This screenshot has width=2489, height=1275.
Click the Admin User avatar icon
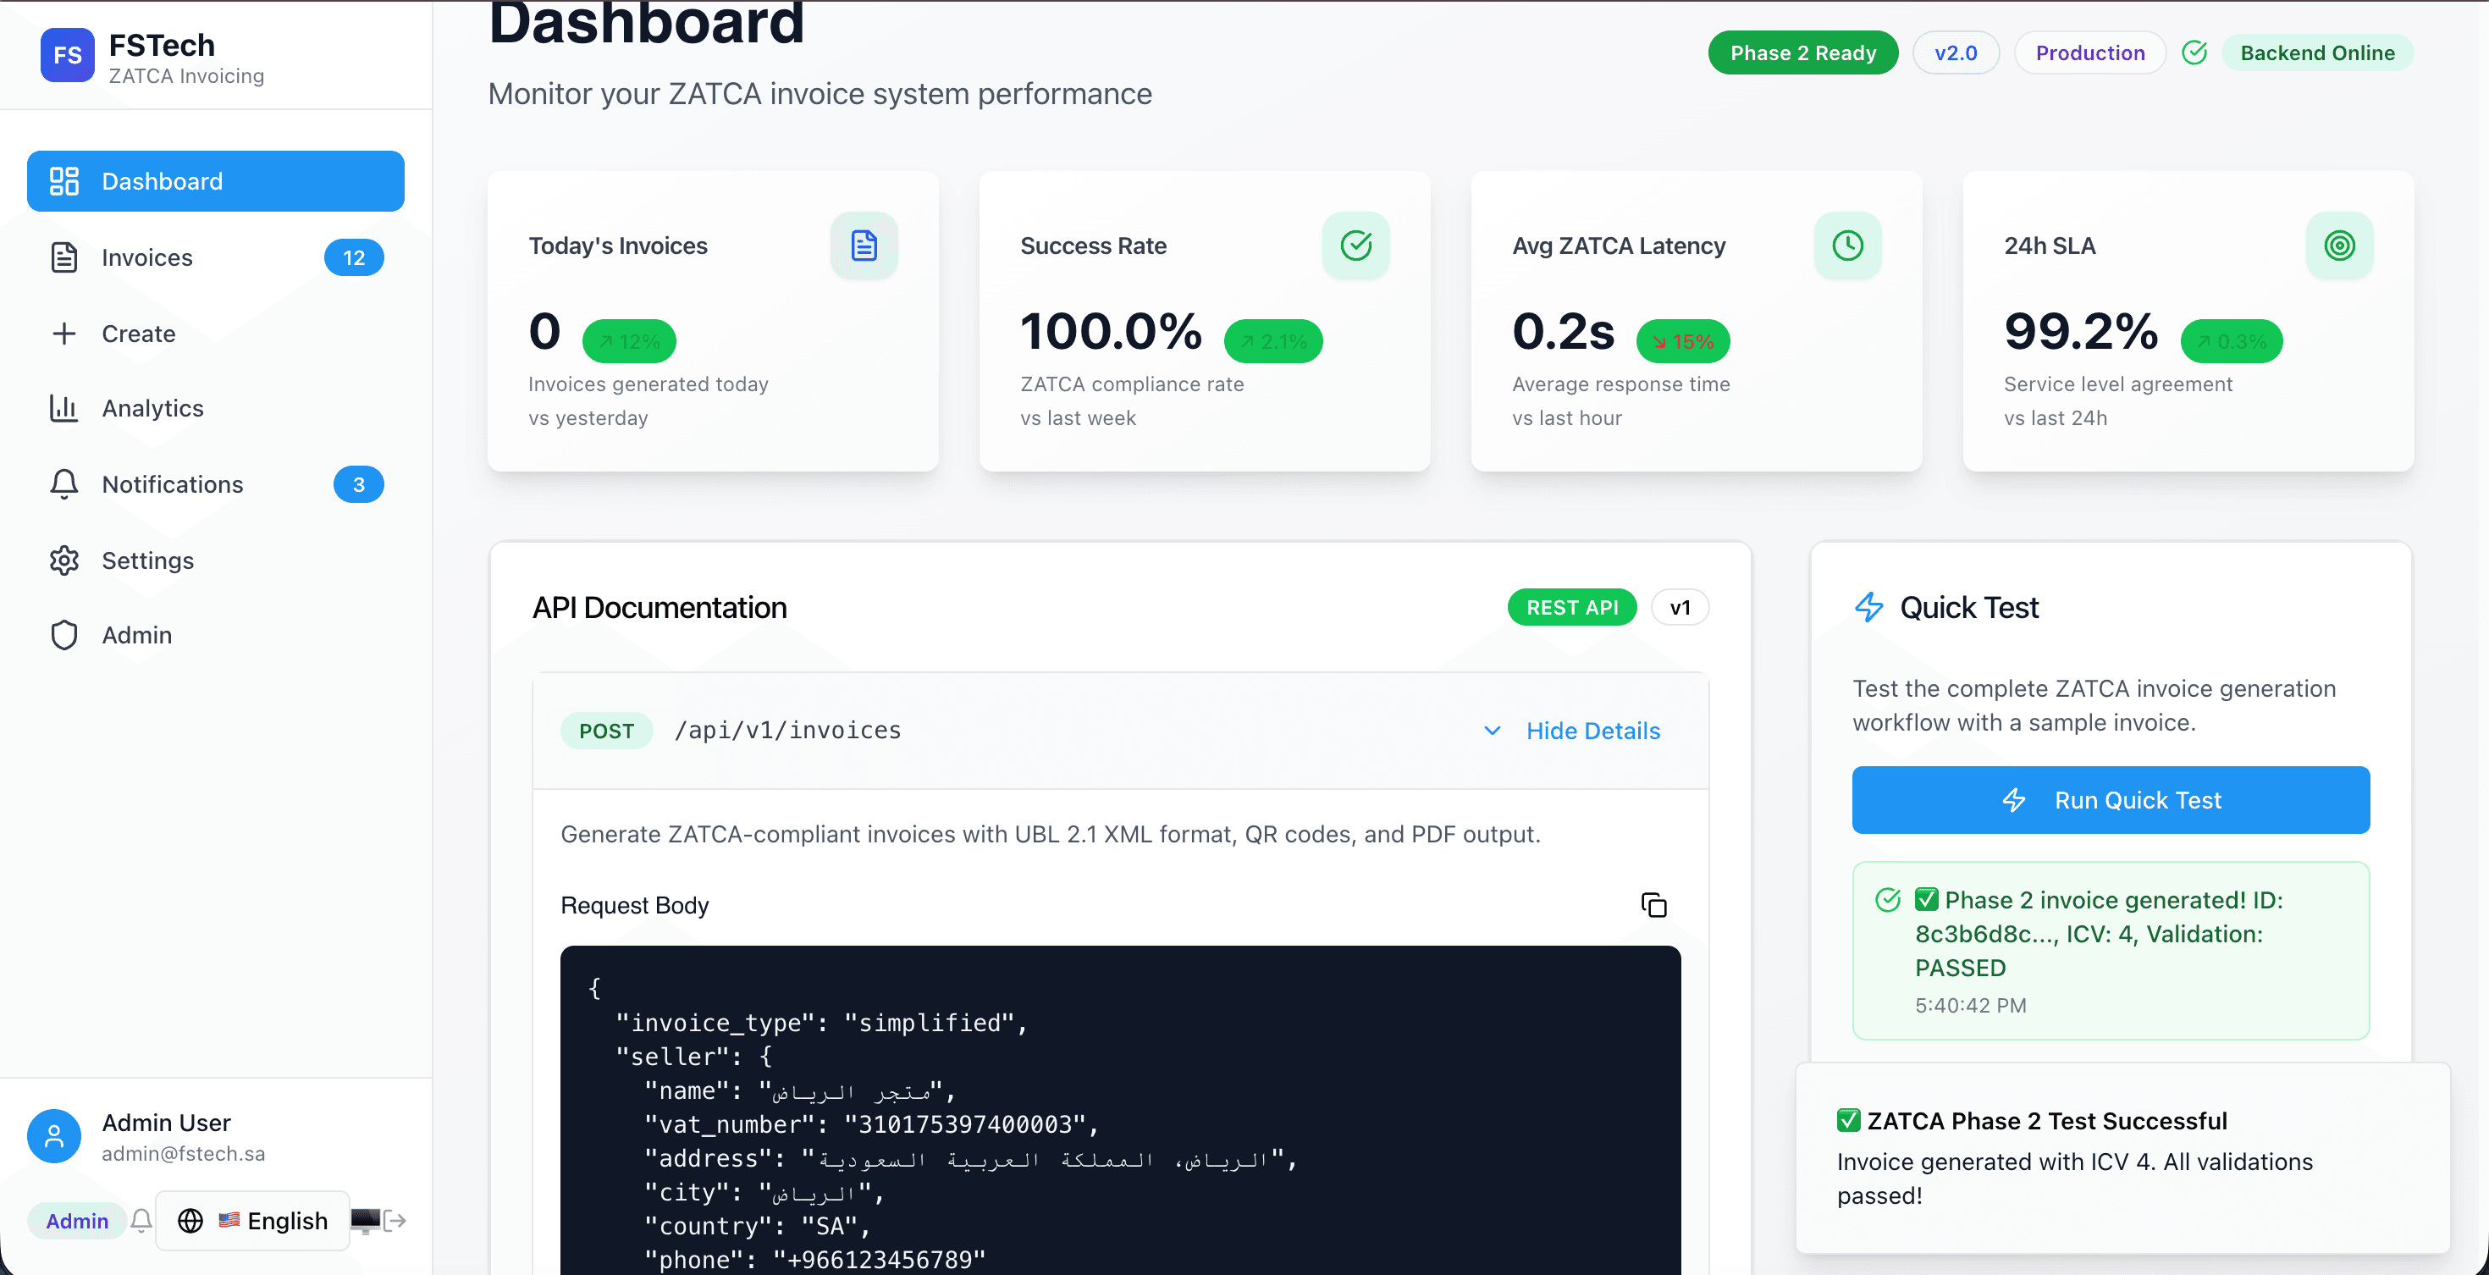(54, 1136)
